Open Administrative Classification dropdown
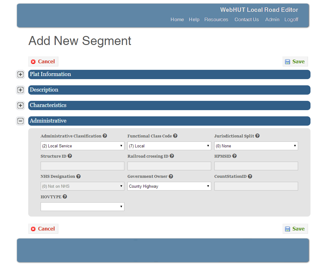The width and height of the screenshot is (326, 269). [82, 146]
